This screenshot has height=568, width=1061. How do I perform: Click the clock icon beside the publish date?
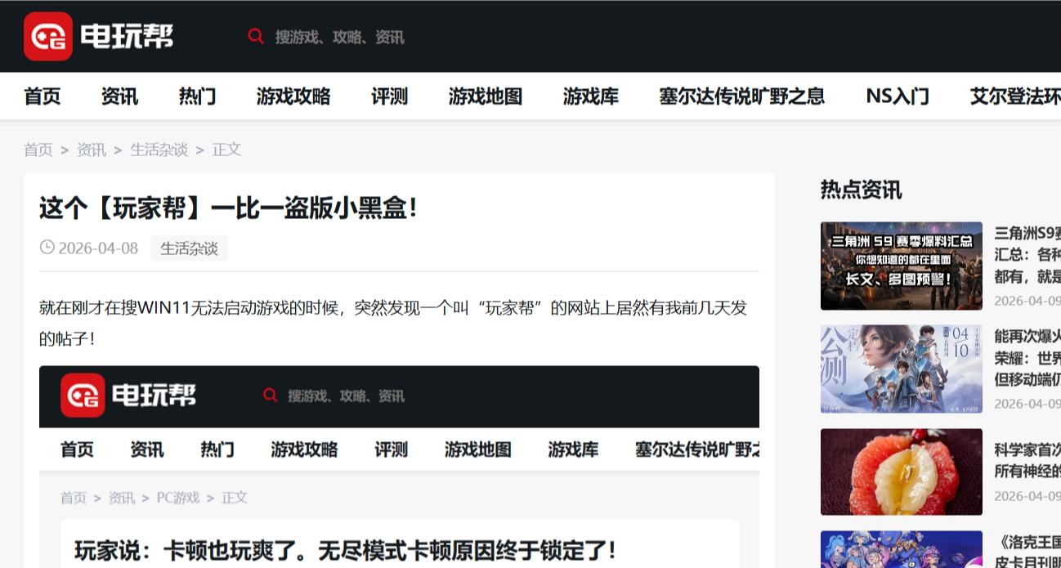coord(47,248)
